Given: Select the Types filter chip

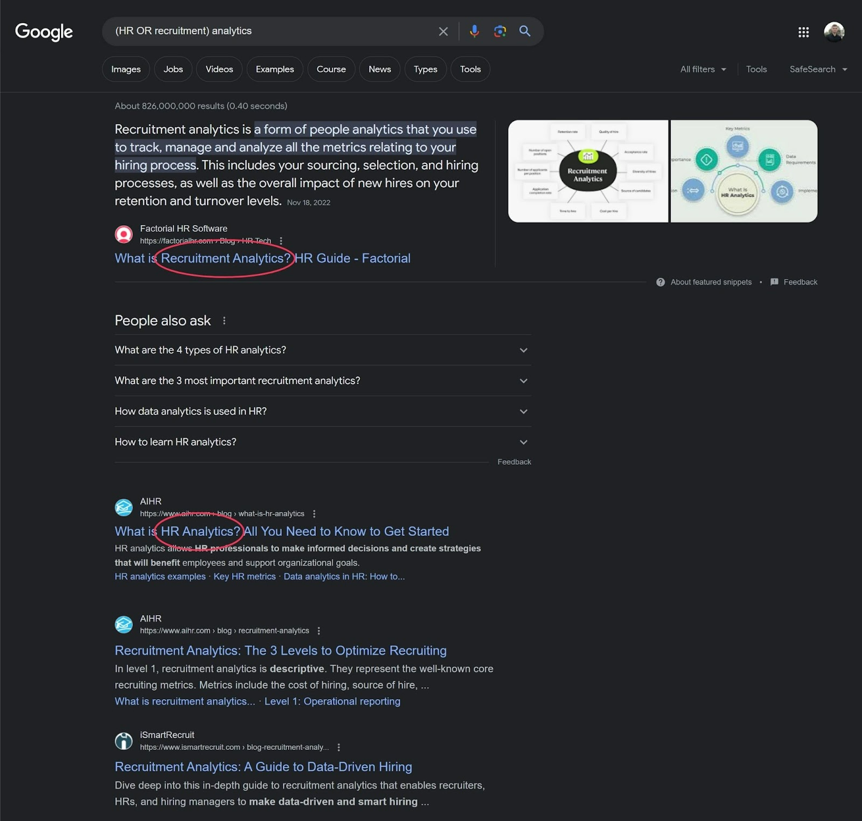Looking at the screenshot, I should [426, 69].
